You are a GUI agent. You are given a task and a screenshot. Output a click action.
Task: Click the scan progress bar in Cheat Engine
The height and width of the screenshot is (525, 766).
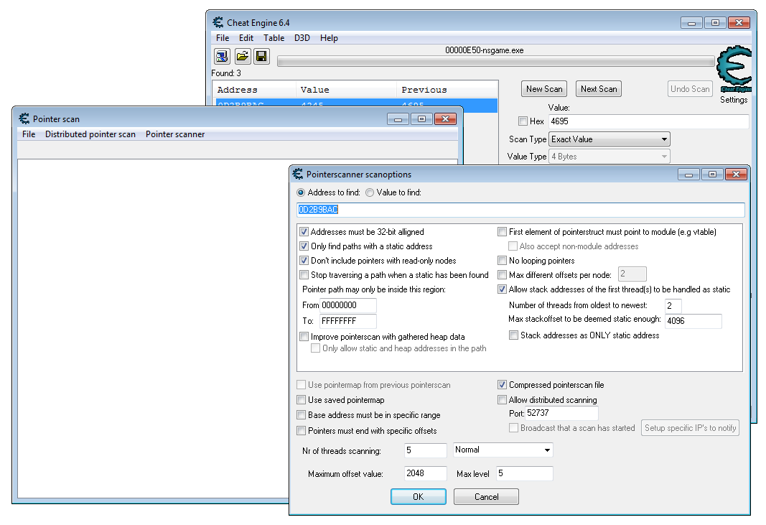pyautogui.click(x=495, y=61)
